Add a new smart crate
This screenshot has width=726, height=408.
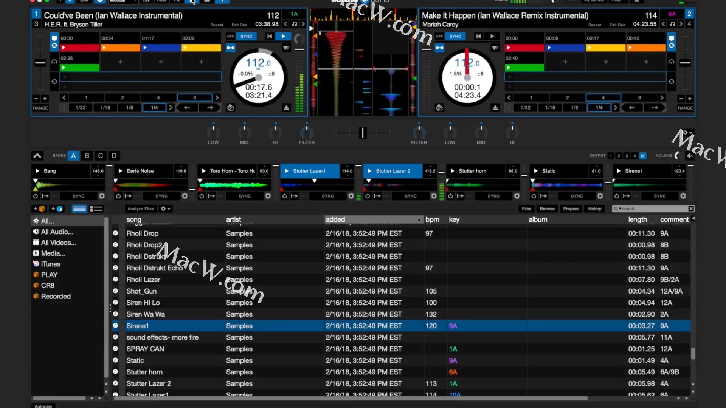pos(57,209)
